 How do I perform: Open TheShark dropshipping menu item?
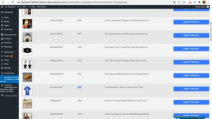click(x=9, y=88)
